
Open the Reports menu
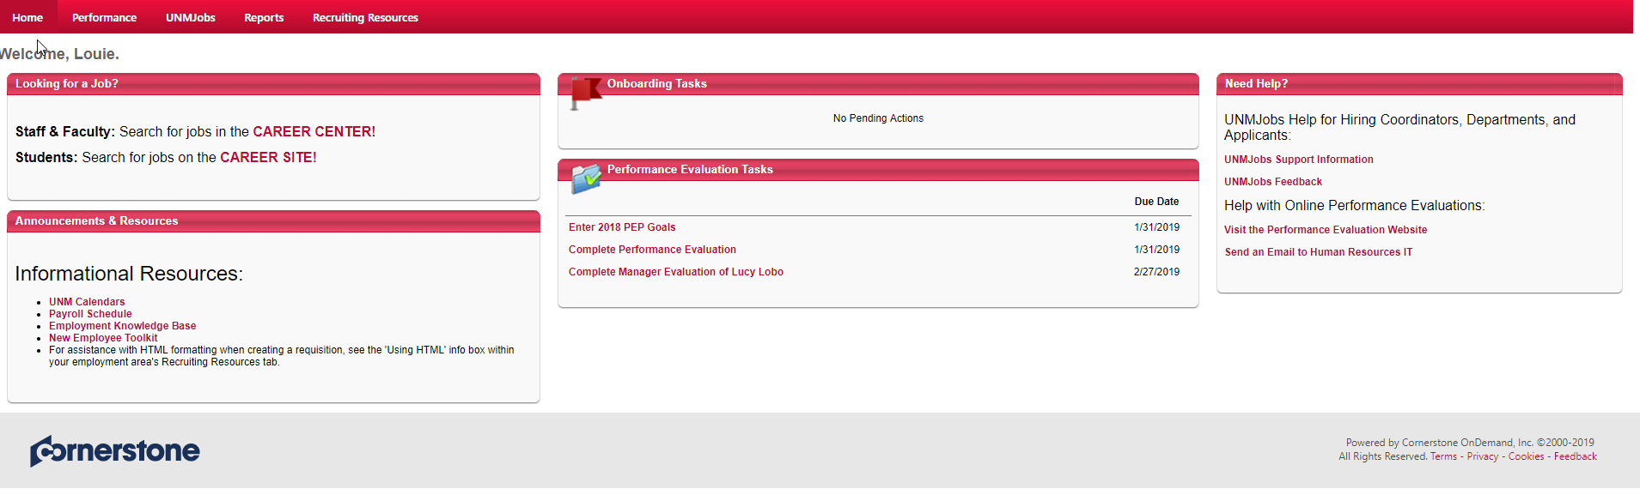tap(264, 17)
